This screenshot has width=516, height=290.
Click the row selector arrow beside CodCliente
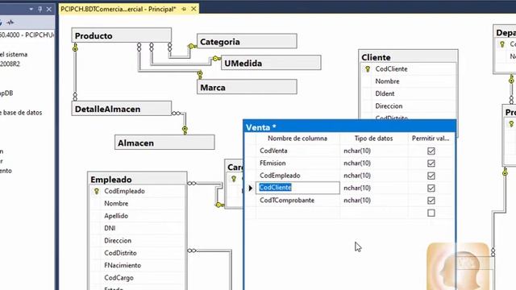pyautogui.click(x=250, y=188)
